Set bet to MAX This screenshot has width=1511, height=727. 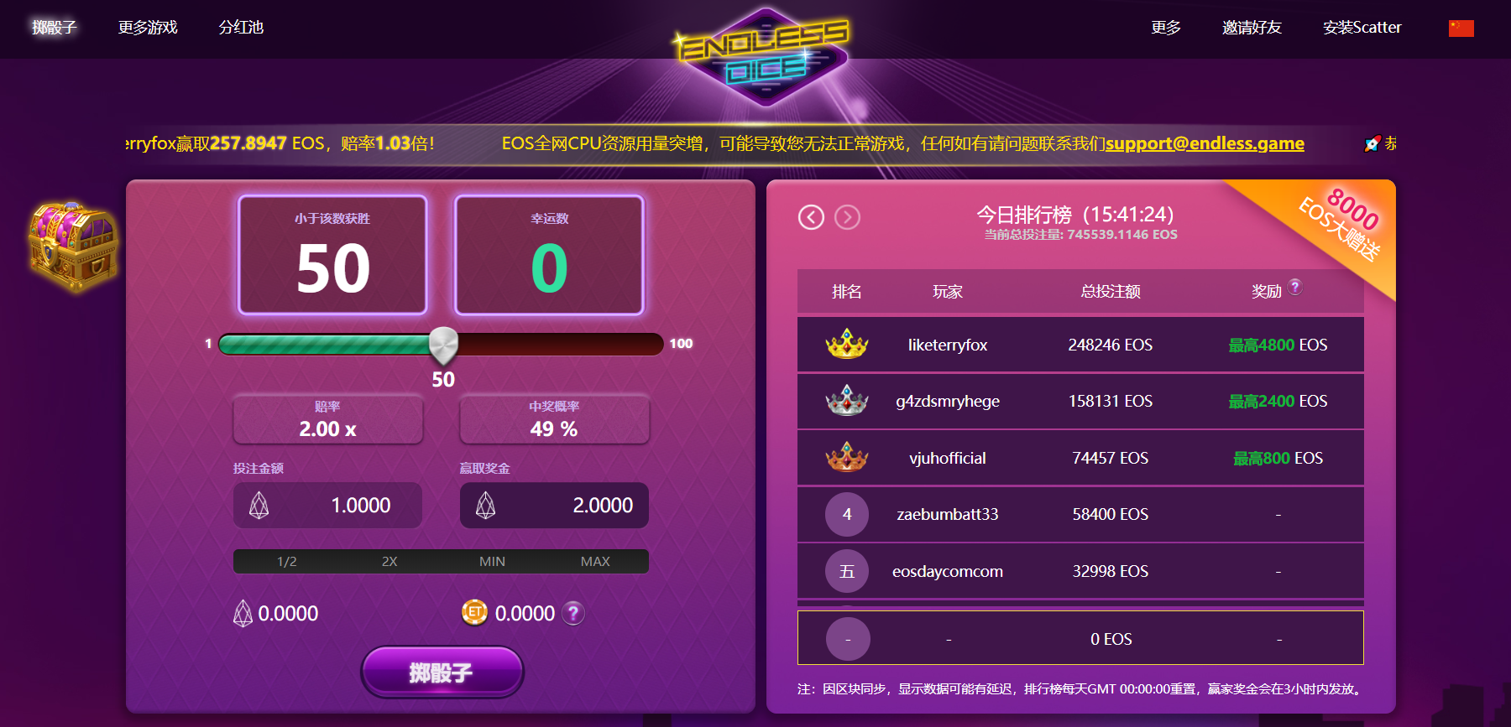pos(595,561)
